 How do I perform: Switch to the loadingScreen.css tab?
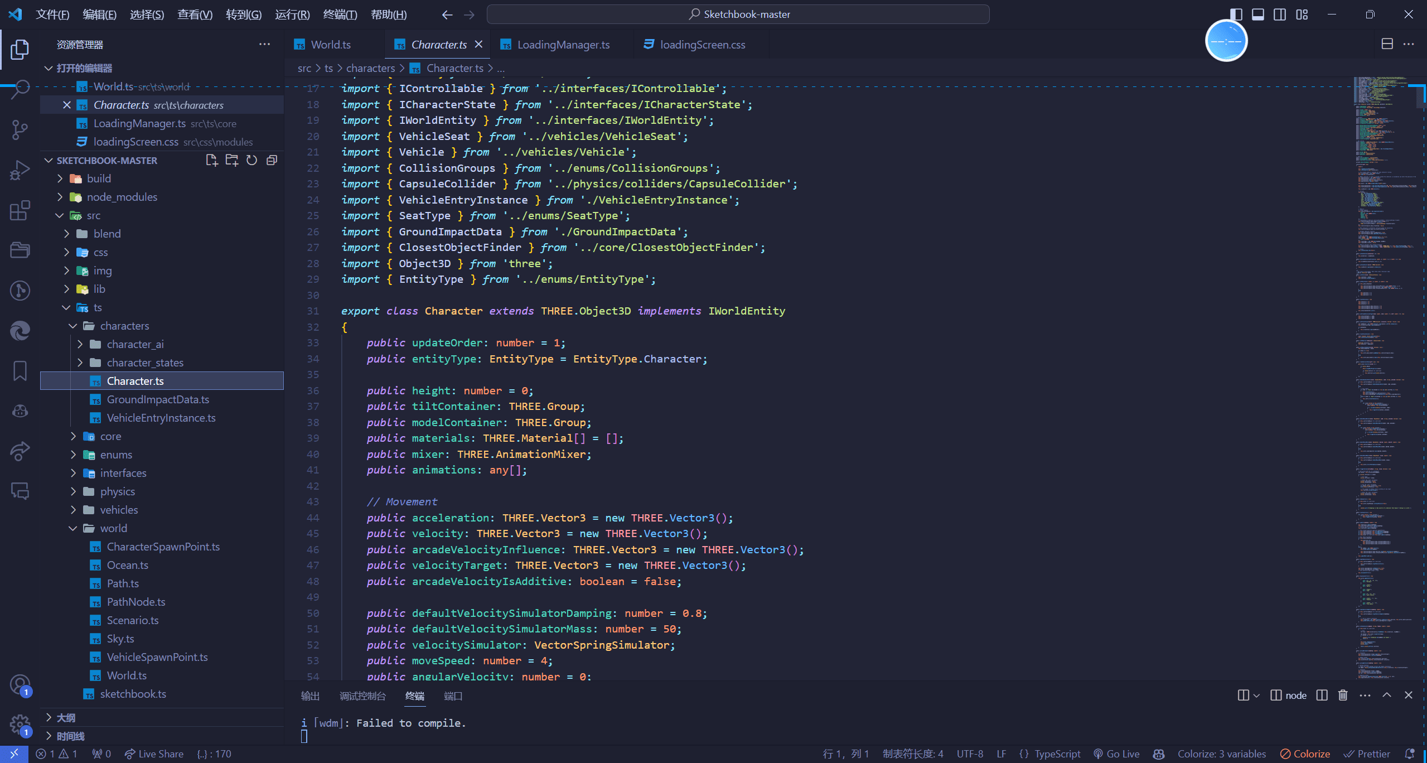[x=703, y=45]
